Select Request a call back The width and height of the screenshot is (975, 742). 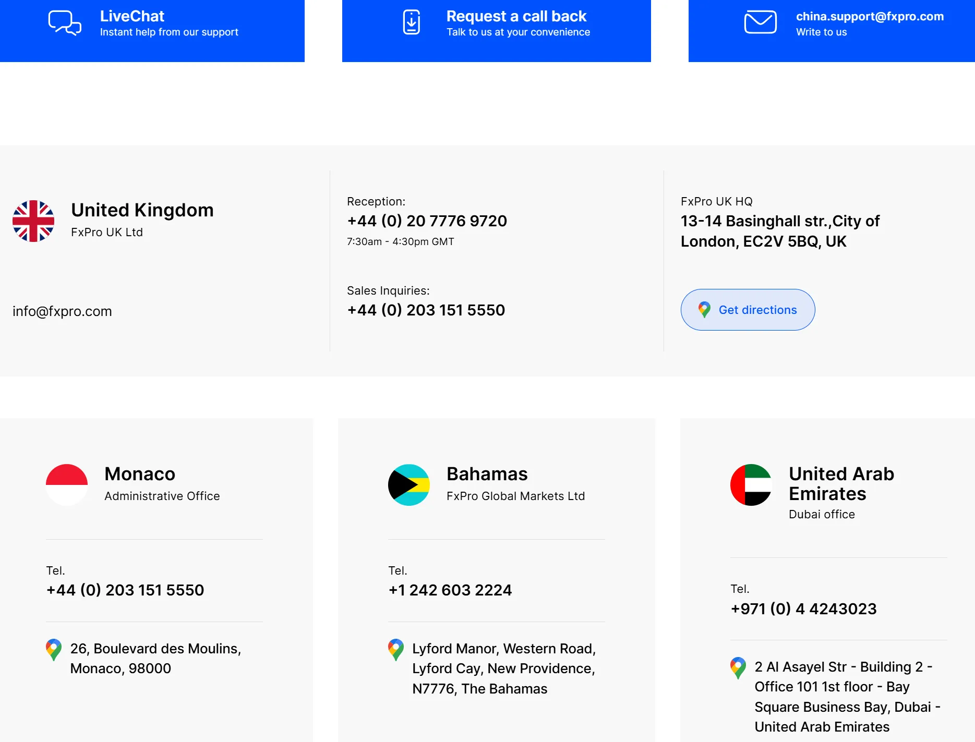click(497, 31)
